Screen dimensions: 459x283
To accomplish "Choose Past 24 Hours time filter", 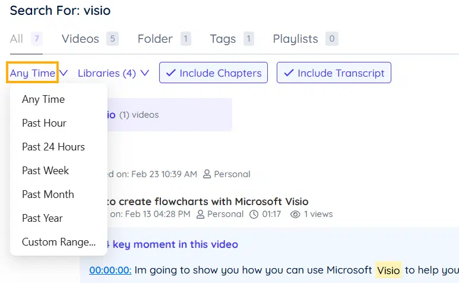I will 53,147.
